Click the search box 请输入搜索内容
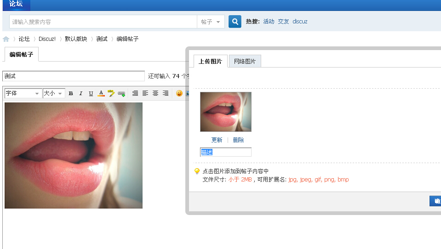This screenshot has width=441, height=249. 103,22
